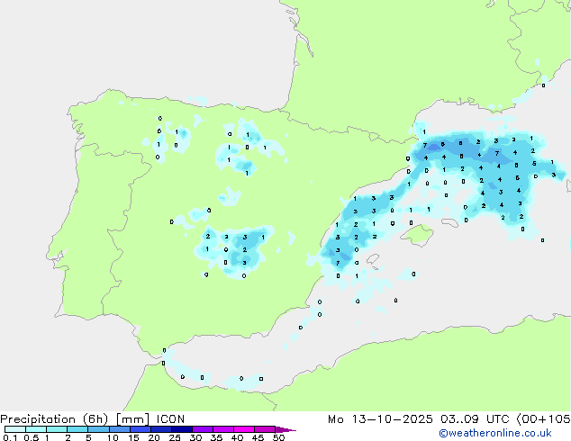Click Menorca island outline on the map
The height and width of the screenshot is (441, 571).
point(449,222)
